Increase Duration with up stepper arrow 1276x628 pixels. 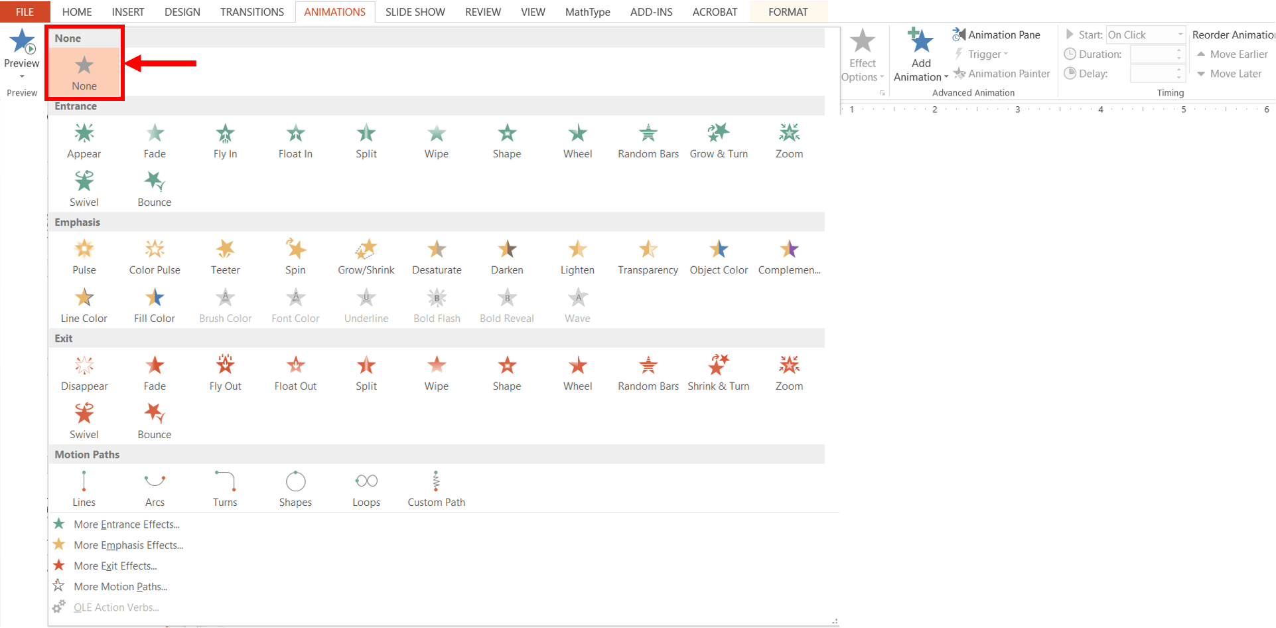click(1179, 50)
